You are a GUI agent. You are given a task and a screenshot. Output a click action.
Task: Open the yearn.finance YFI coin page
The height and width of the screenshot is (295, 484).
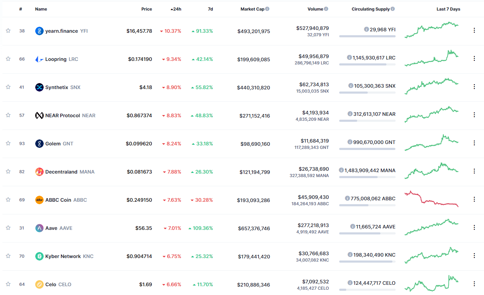(67, 31)
